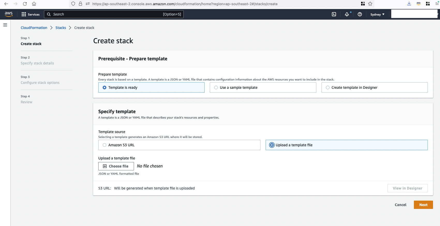Viewport: 440px width, 226px height.
Task: Open the Stacks breadcrumb link
Action: click(61, 28)
